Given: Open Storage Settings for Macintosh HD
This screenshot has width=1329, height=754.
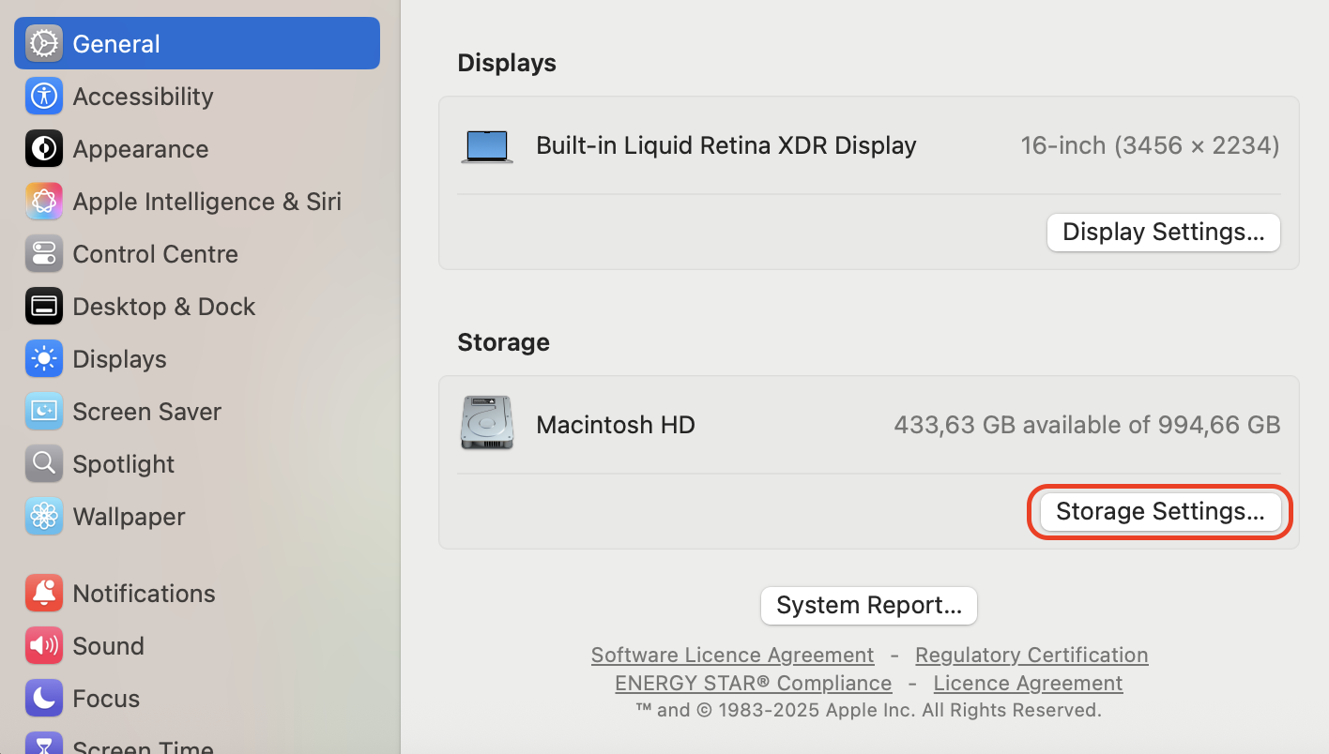Looking at the screenshot, I should [x=1159, y=511].
